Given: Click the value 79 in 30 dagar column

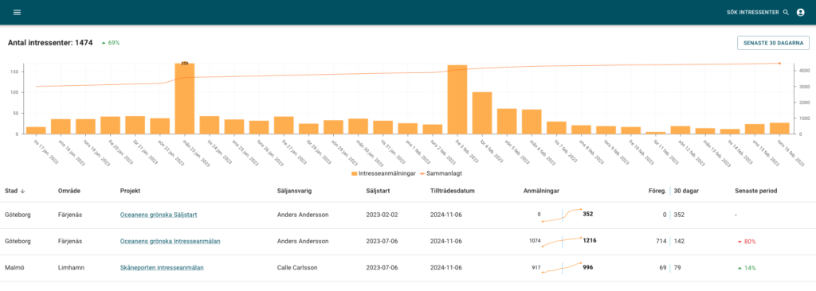Looking at the screenshot, I should click(x=677, y=268).
